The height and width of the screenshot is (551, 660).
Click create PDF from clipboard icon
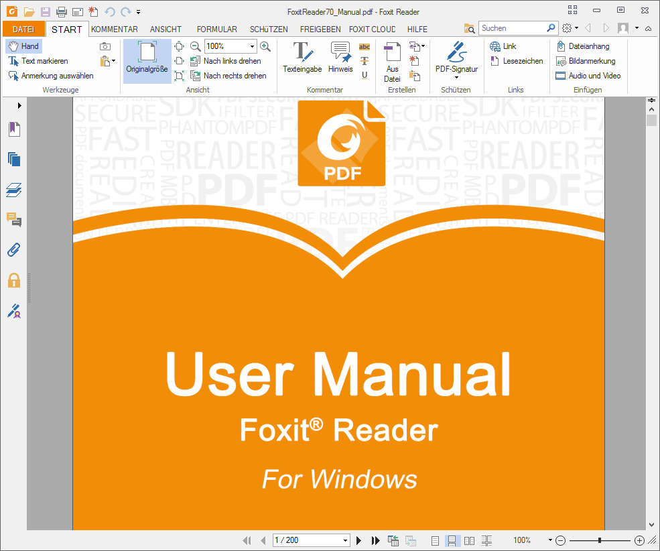[x=415, y=76]
